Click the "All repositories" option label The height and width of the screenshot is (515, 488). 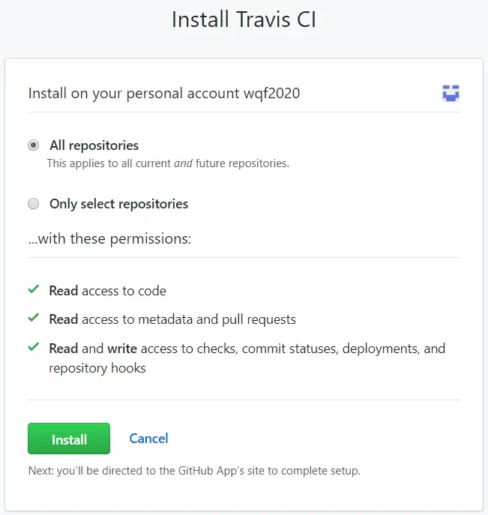(94, 145)
